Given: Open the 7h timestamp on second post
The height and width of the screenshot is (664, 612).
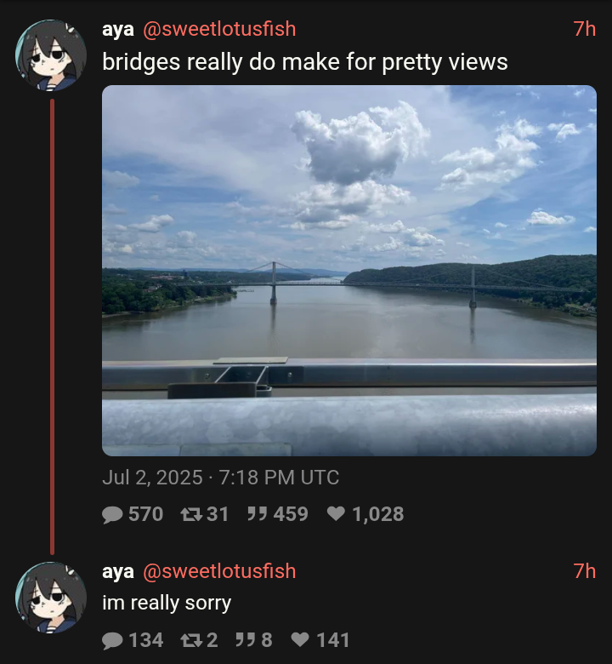Looking at the screenshot, I should coord(585,571).
